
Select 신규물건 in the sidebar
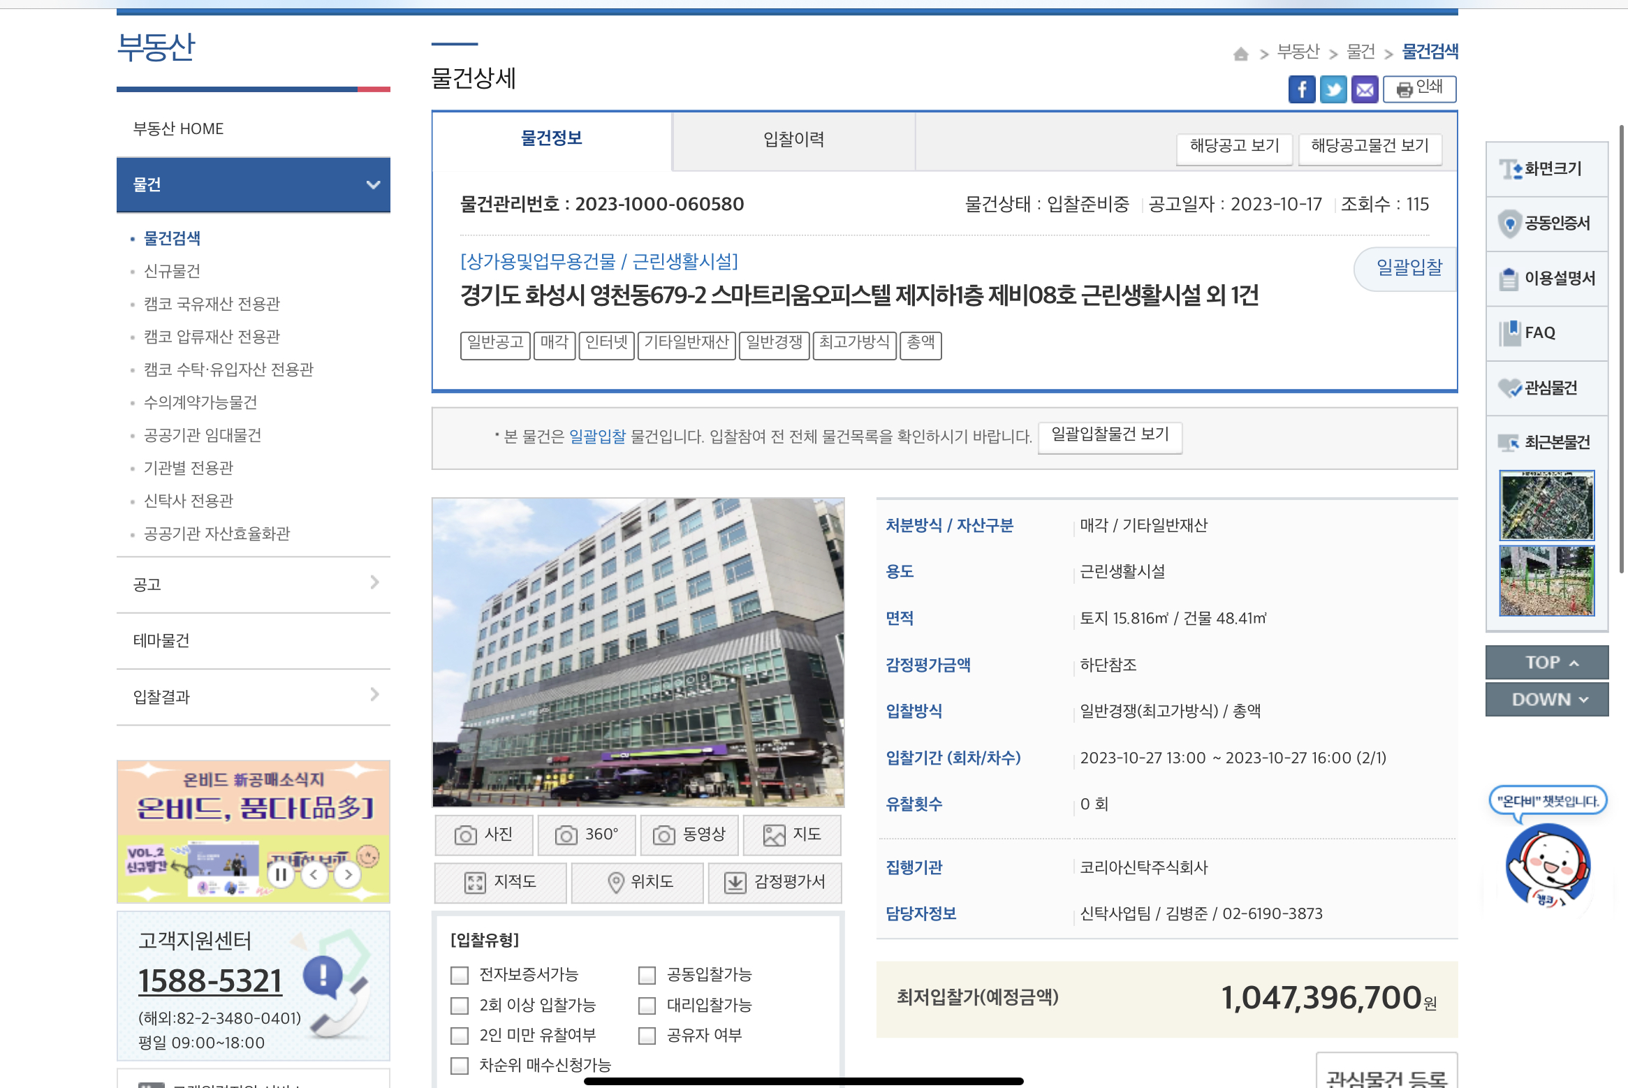tap(172, 271)
